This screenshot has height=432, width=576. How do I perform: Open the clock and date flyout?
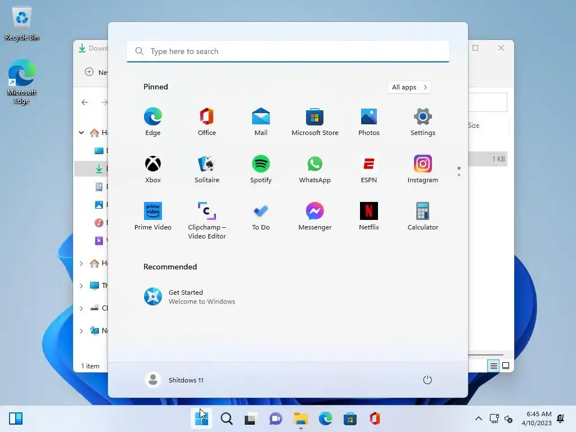pos(537,418)
